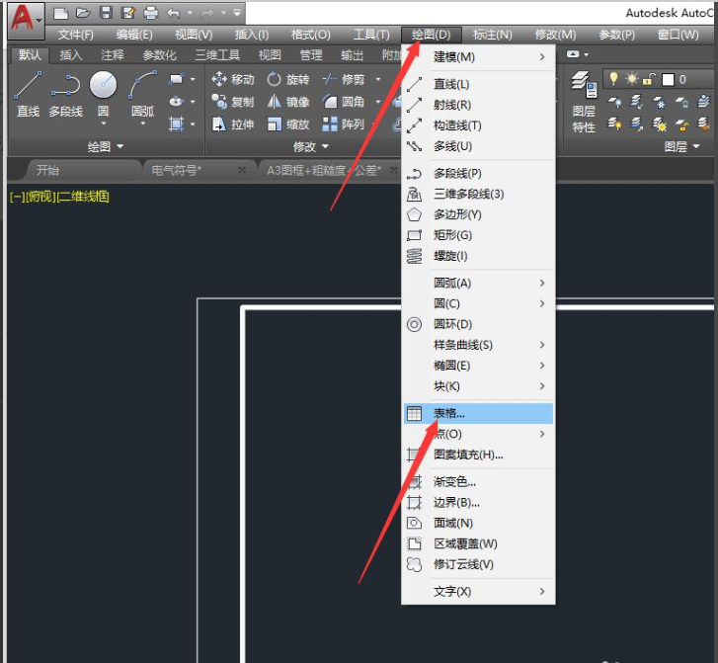Click the Stretch (拉伸) tool

pos(233,124)
